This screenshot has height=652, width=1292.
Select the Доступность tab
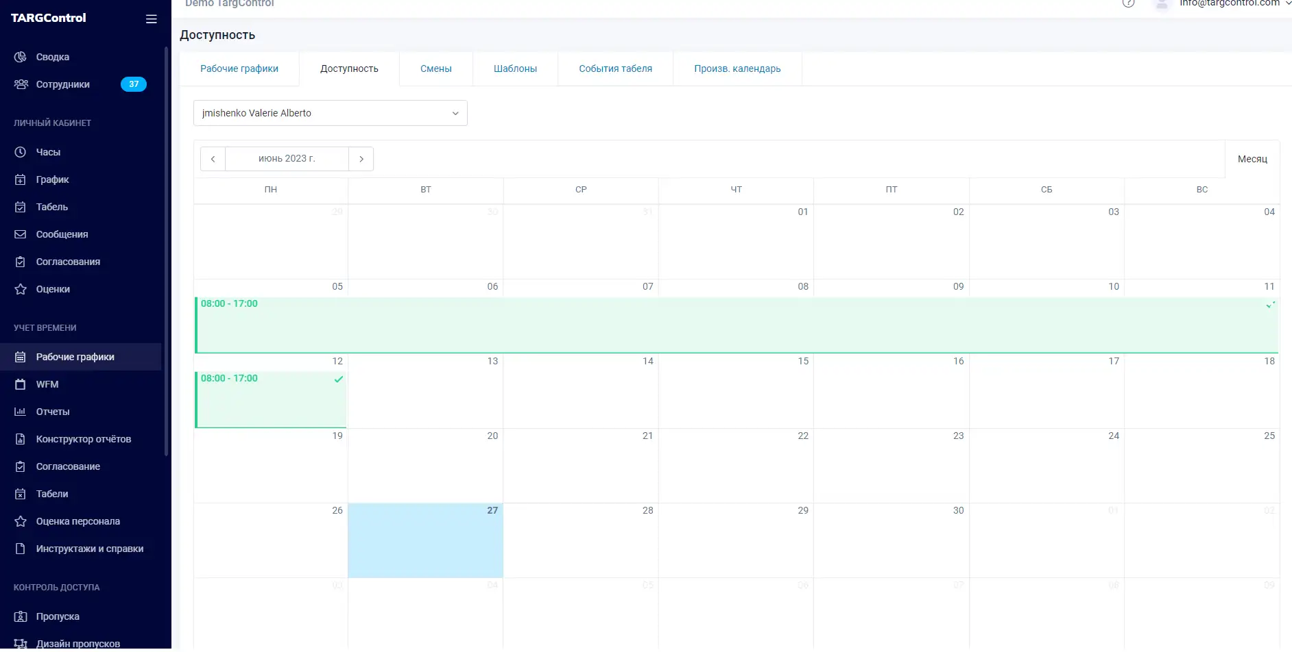pos(349,68)
